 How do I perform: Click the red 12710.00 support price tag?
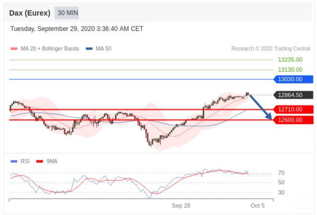point(293,110)
